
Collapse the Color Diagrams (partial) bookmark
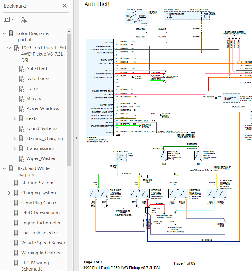click(4, 33)
